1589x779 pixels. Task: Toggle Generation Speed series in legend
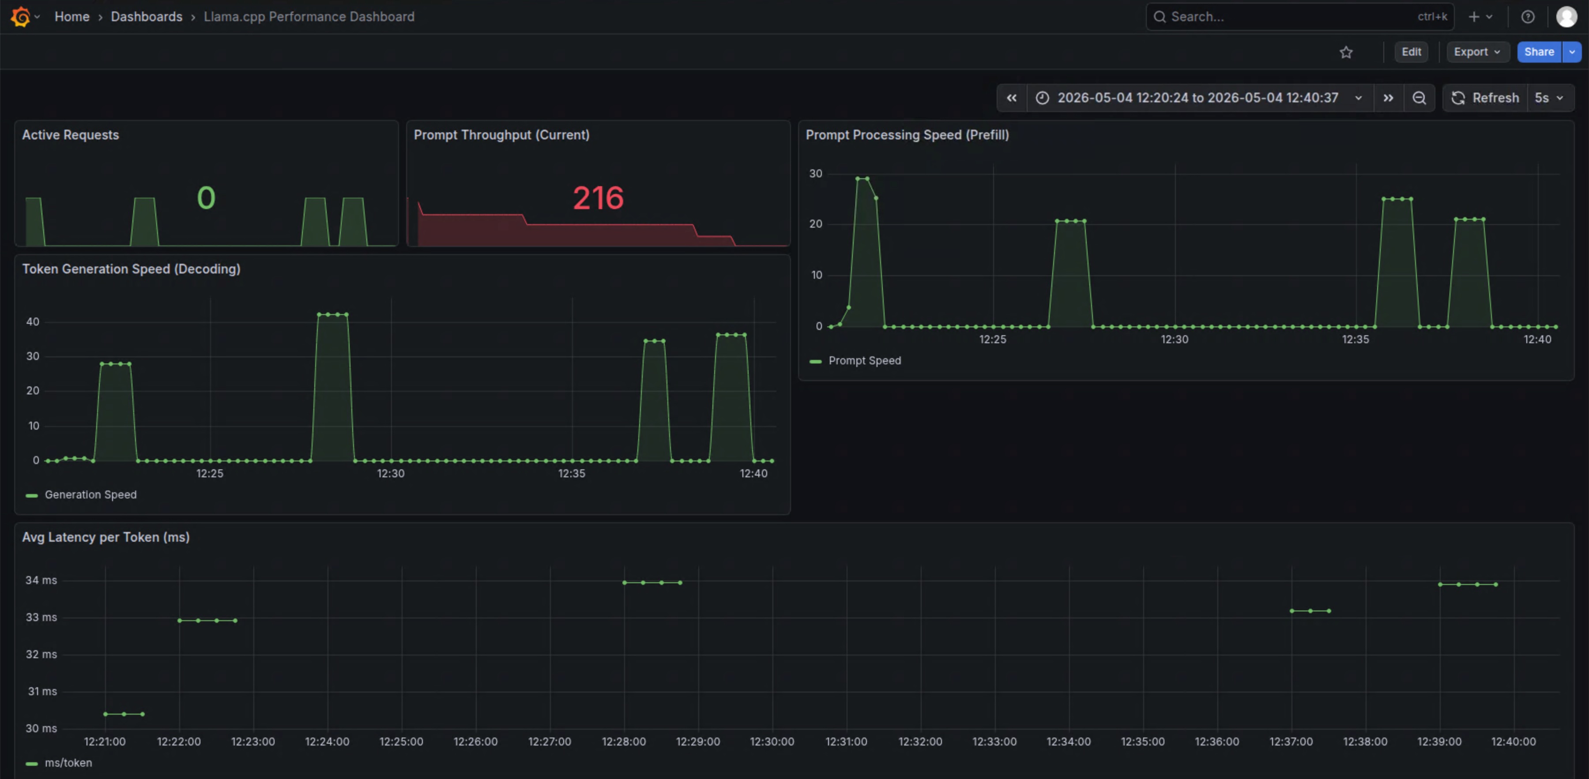90,494
